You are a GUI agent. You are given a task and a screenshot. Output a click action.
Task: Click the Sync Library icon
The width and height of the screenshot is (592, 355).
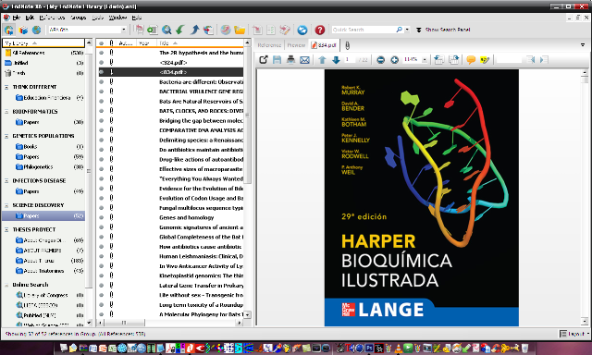(302, 30)
